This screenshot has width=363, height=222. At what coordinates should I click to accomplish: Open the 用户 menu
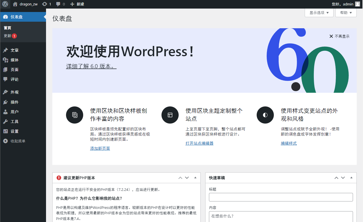pyautogui.click(x=23, y=112)
